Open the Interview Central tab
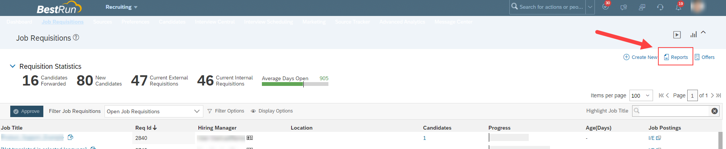 click(x=215, y=22)
